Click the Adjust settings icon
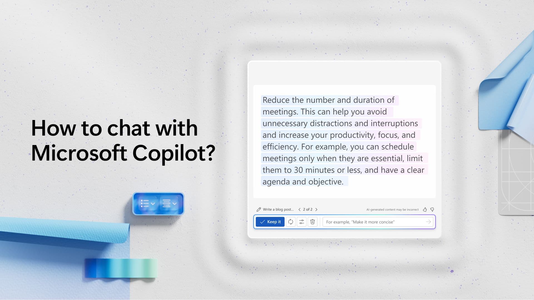Screen dimensions: 534x300 point(301,222)
